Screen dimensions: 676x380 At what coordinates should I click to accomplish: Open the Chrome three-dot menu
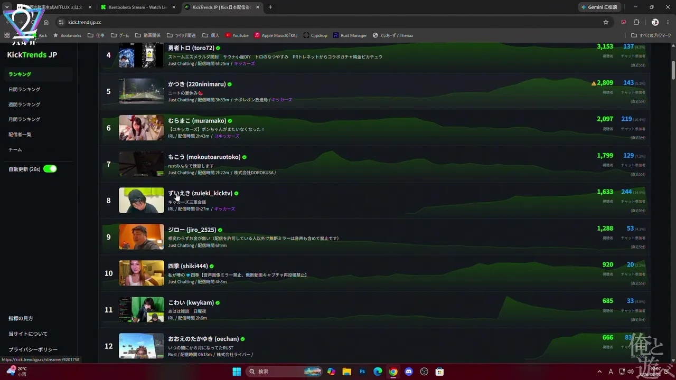point(667,22)
